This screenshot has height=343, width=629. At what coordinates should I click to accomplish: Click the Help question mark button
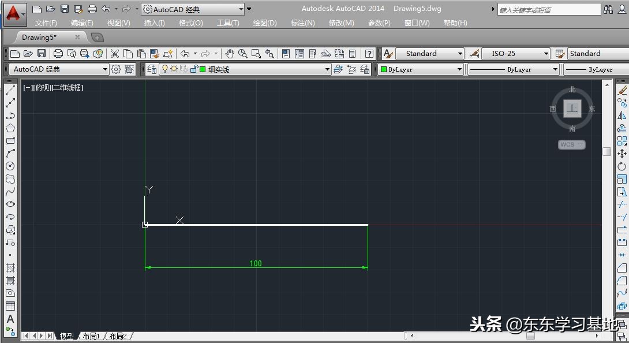coord(369,54)
